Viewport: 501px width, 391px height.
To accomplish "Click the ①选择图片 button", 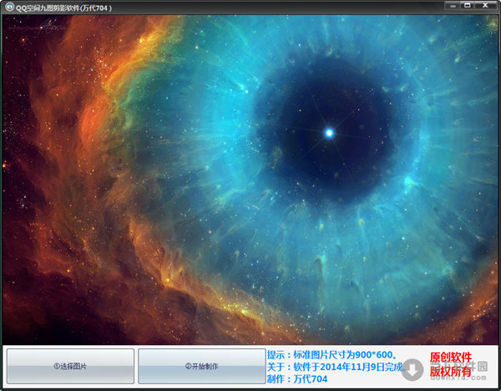I will [x=70, y=366].
